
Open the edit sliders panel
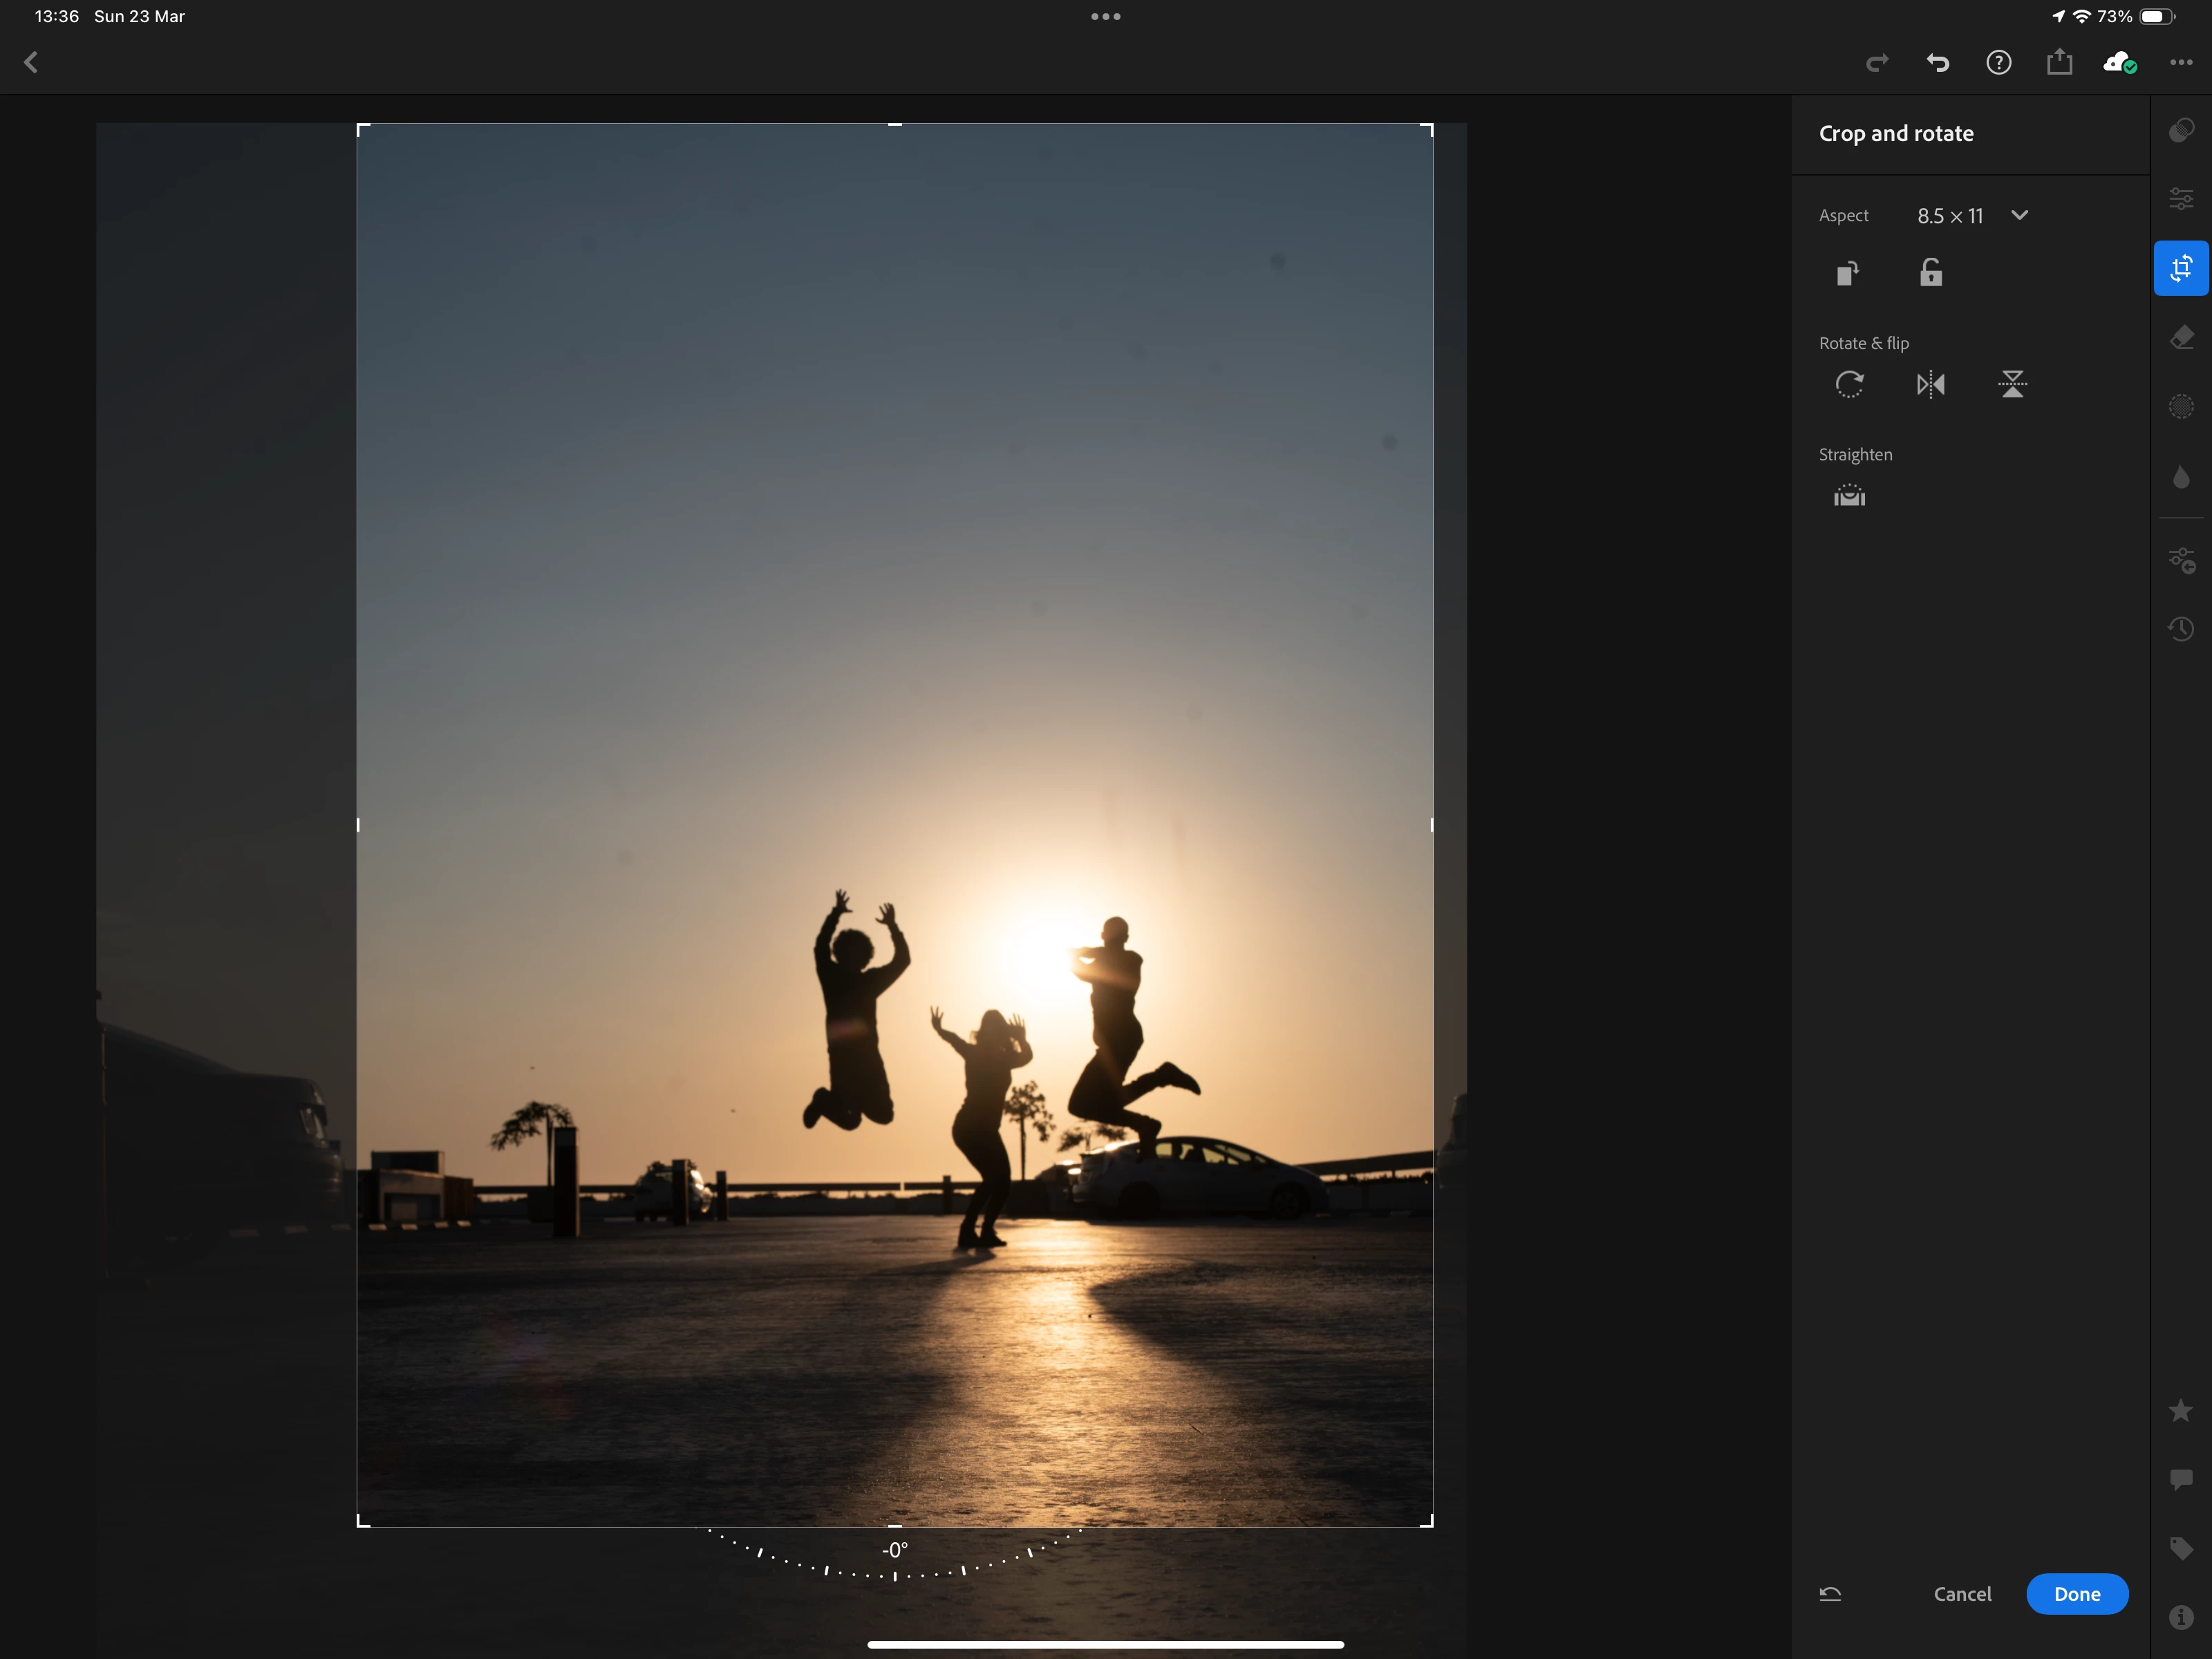click(2181, 198)
